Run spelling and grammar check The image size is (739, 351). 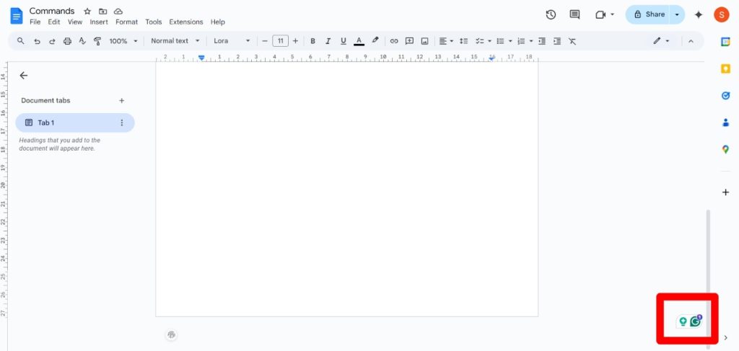coord(82,41)
